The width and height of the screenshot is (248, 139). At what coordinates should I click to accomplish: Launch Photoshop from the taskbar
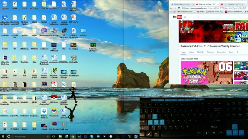click(x=79, y=136)
